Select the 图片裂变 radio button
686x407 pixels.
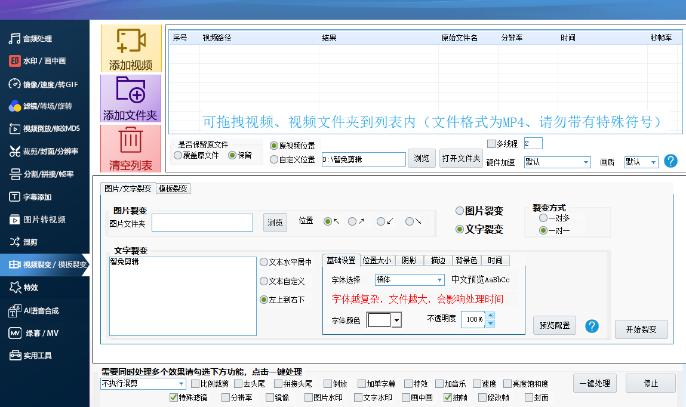pyautogui.click(x=459, y=211)
